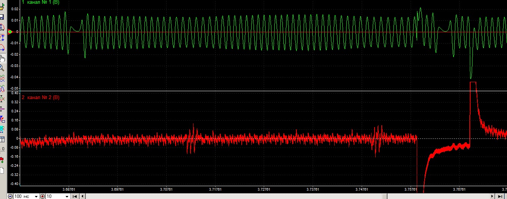507x199 pixels.
Task: Select the magnifier zoom tool
Action: tap(2, 68)
